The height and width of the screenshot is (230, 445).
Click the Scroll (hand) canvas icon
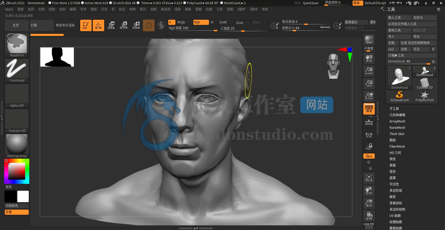(x=369, y=58)
